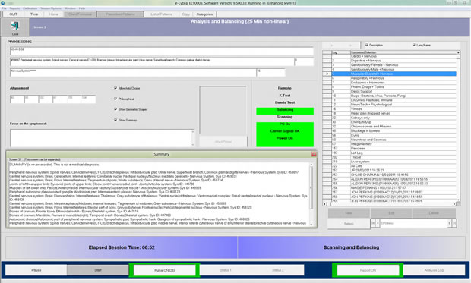Click the New button below list

[349, 213]
